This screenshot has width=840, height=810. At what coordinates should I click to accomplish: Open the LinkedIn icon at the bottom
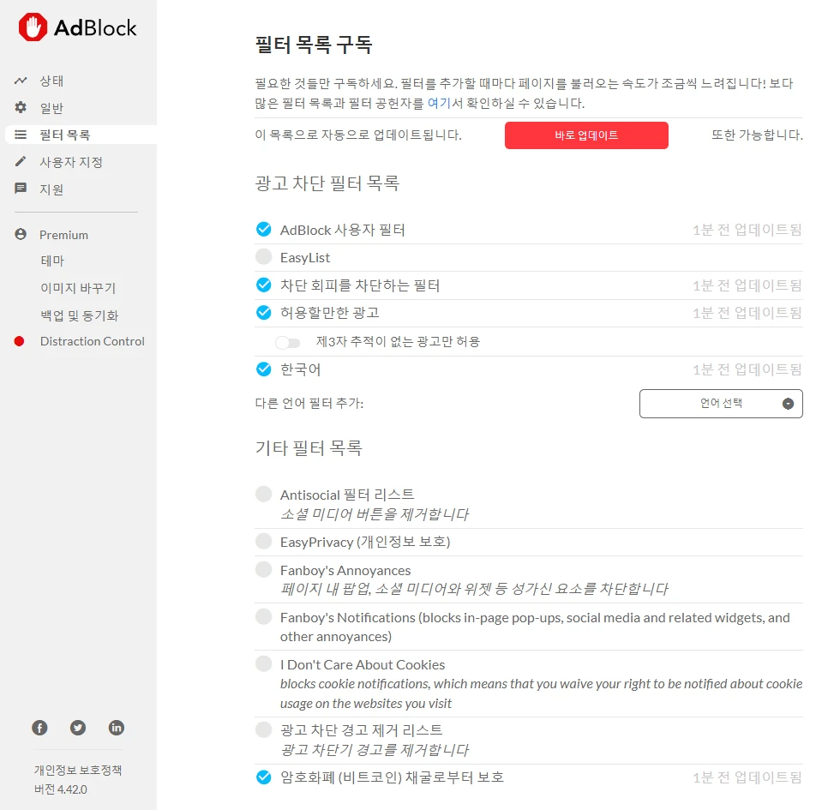click(117, 727)
